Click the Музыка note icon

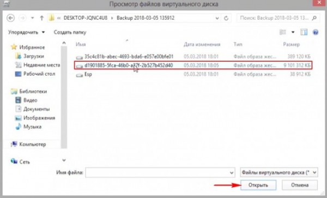point(19,127)
